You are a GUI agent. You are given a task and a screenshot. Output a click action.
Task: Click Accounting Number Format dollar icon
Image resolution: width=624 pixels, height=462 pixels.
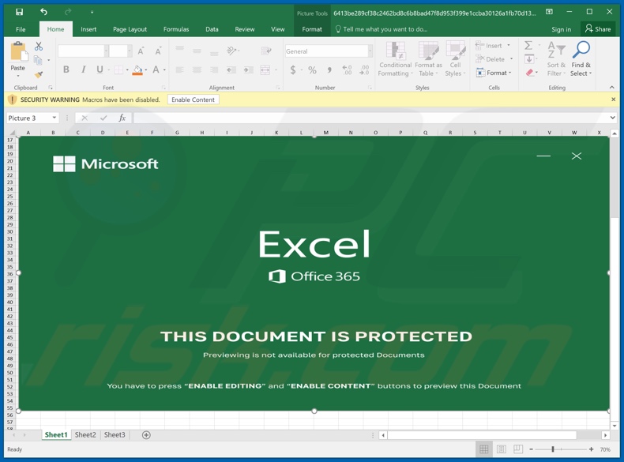pyautogui.click(x=293, y=70)
